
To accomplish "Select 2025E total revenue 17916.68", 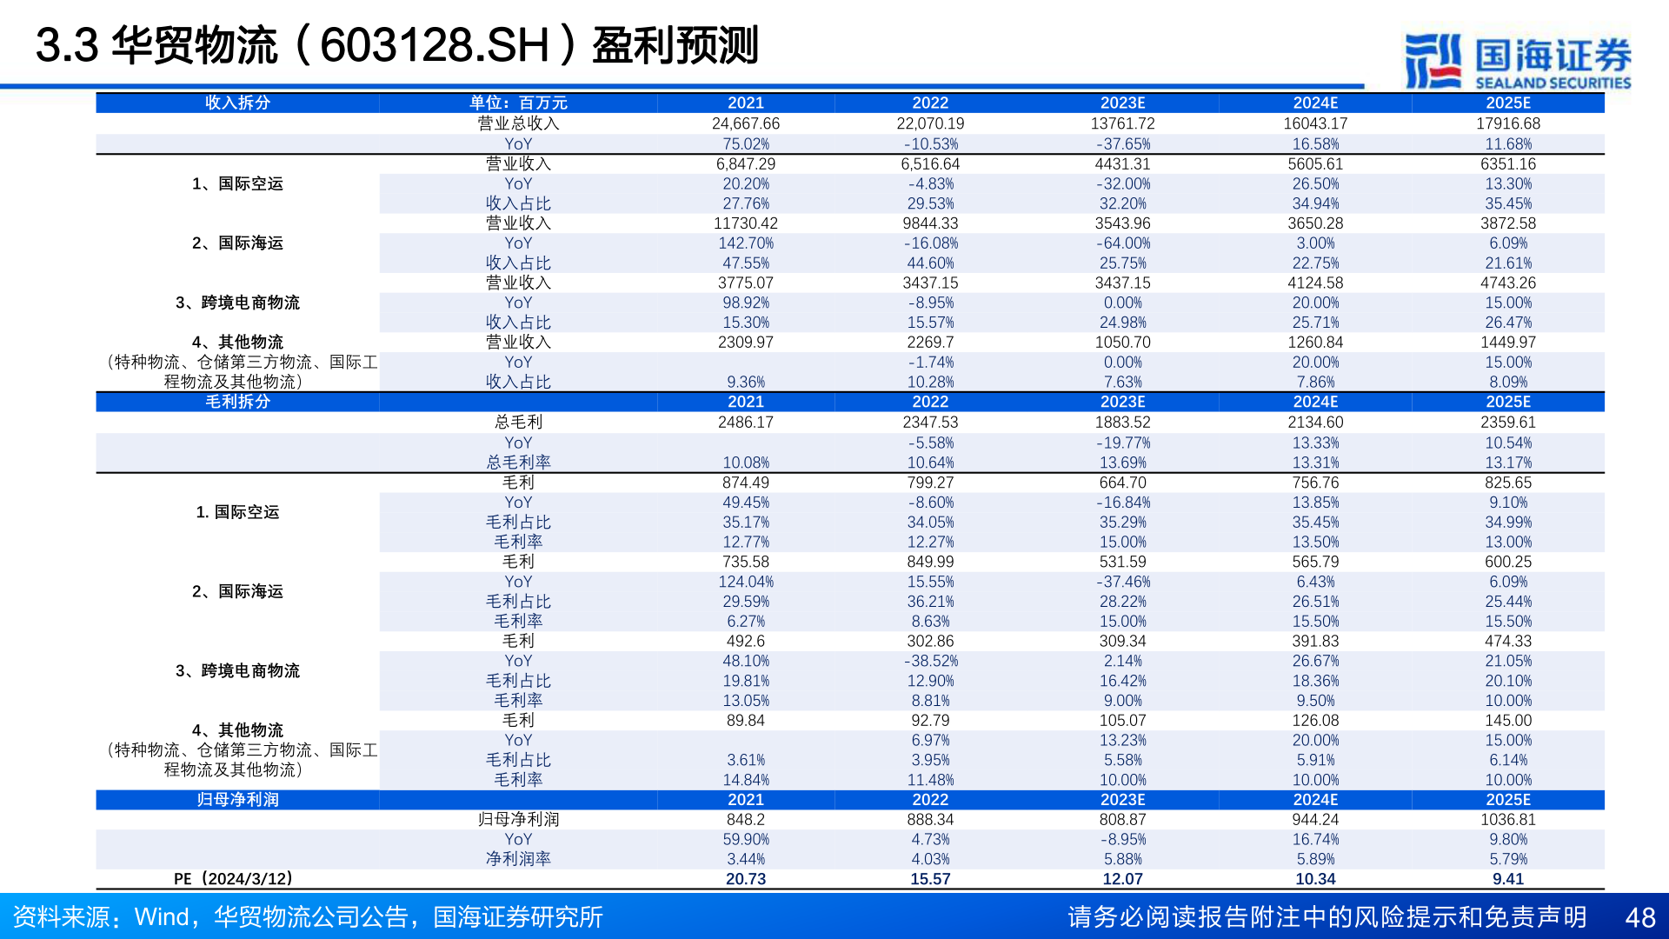I will (x=1508, y=123).
